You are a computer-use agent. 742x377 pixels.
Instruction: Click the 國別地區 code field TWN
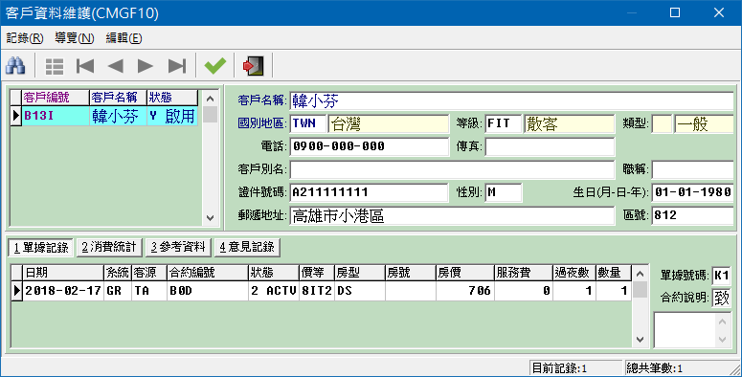[x=308, y=123]
